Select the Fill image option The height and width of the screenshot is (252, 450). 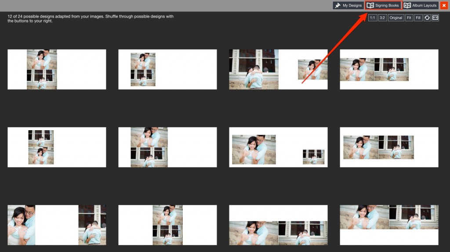tap(418, 18)
